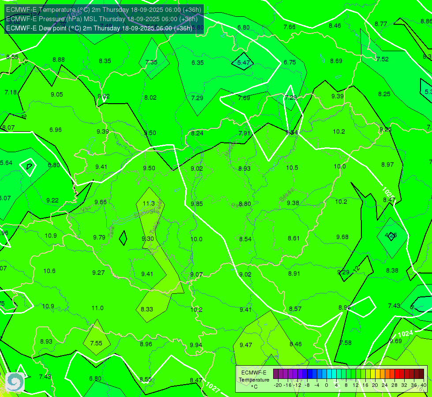The image size is (432, 397).
Task: Click the 7.52 temperature value
Action: (x=383, y=59)
